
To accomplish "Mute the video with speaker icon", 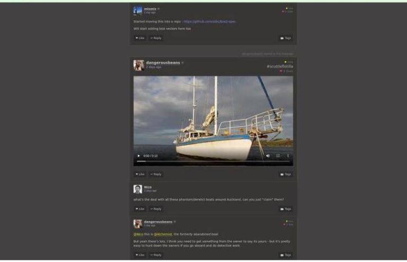I will pos(268,156).
